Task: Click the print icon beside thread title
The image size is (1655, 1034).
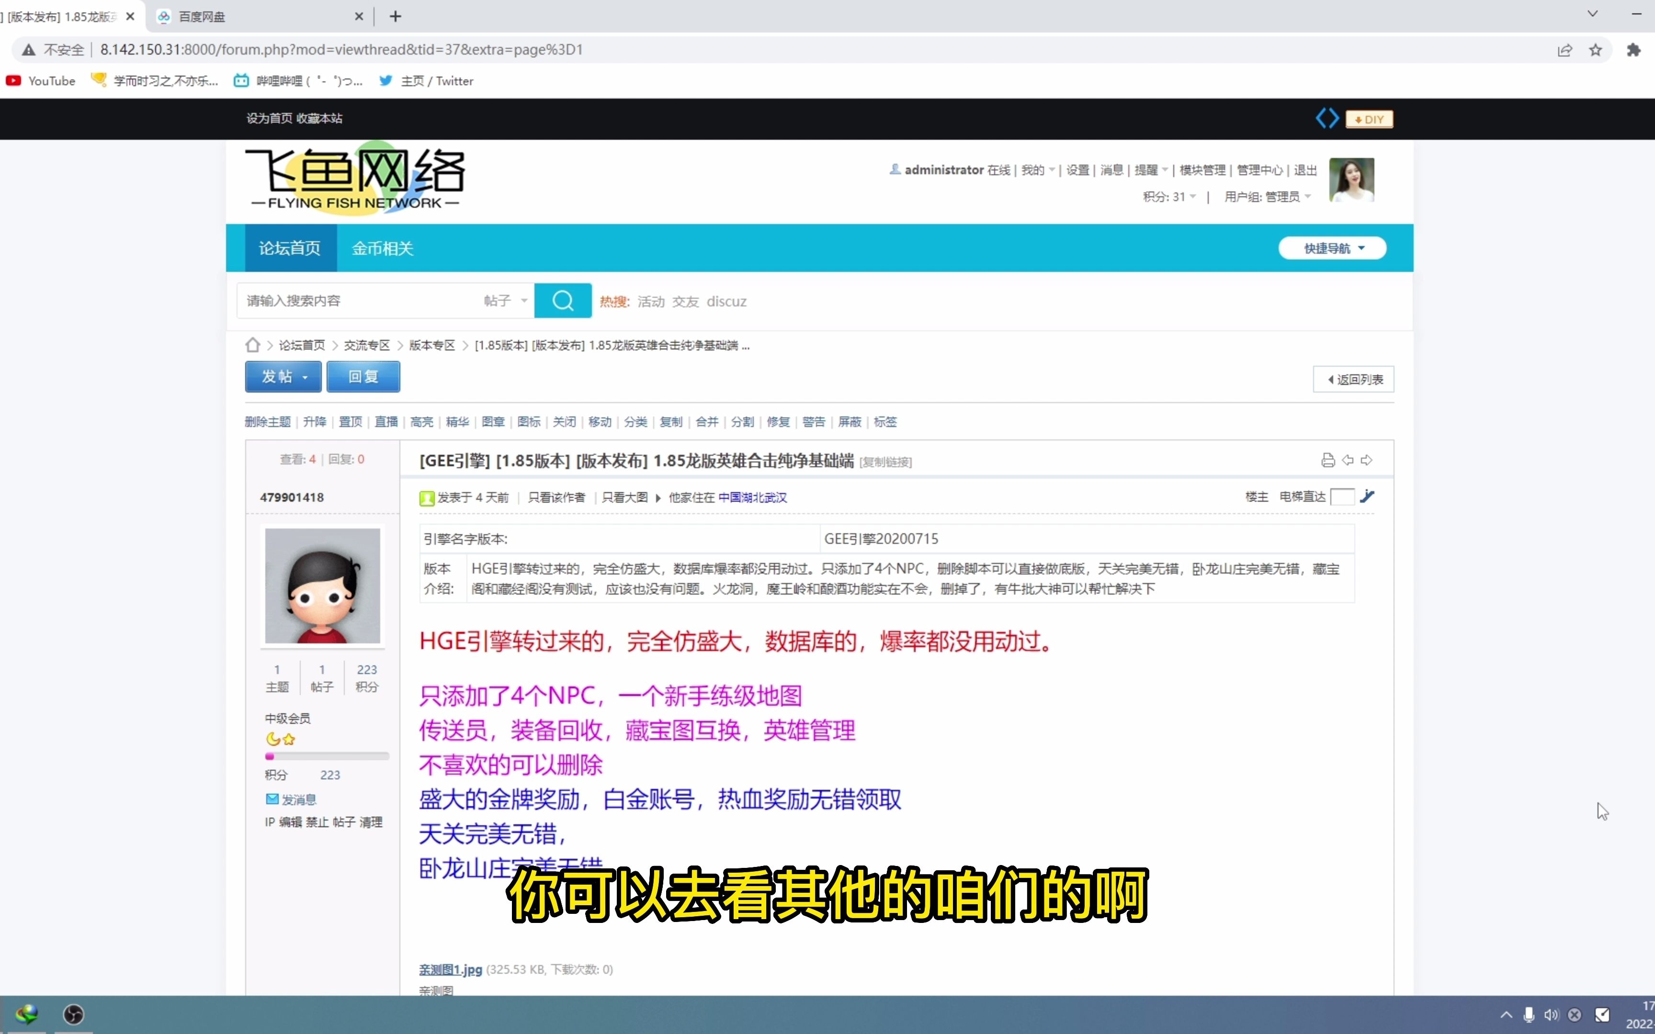Action: click(x=1327, y=460)
